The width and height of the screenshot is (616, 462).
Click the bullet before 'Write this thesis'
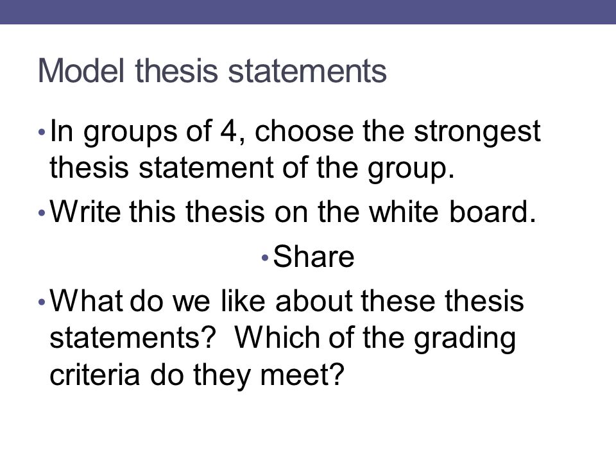(x=42, y=213)
